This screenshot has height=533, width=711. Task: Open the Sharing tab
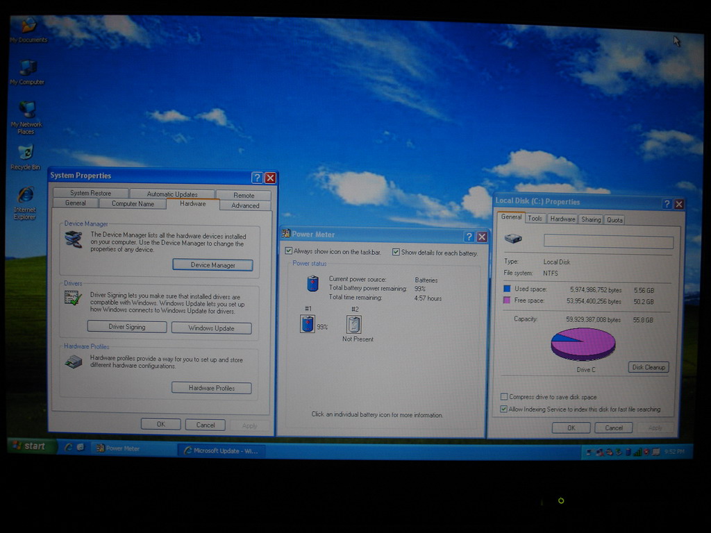pyautogui.click(x=592, y=219)
